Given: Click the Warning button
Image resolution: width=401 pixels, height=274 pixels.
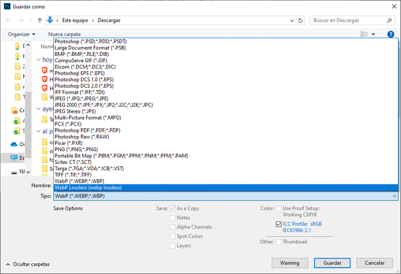Looking at the screenshot, I should (290, 263).
